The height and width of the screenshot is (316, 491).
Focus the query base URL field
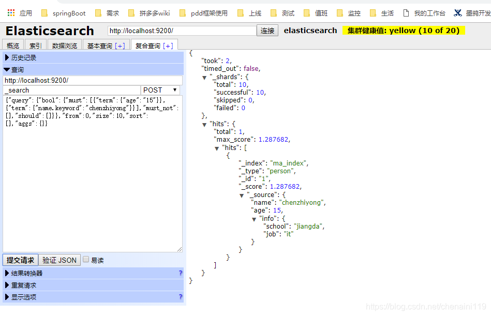(93, 80)
